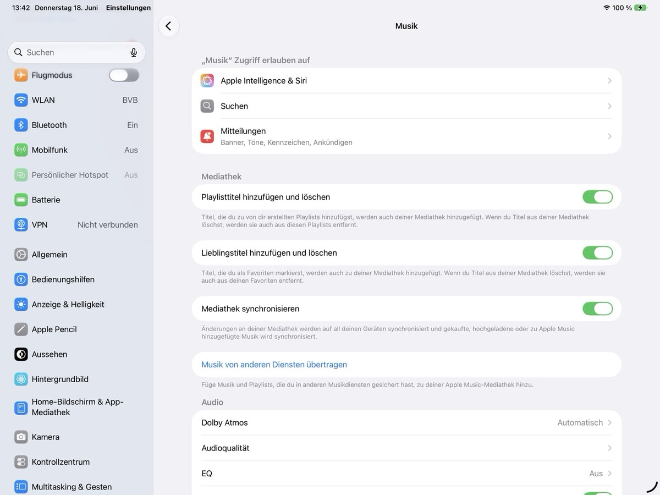This screenshot has width=660, height=495.
Task: Tap the Mobilfunk antenna icon
Action: point(21,150)
